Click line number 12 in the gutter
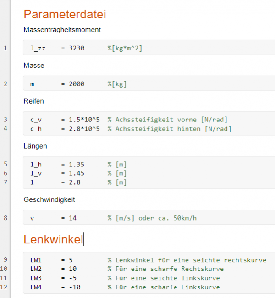 tap(5, 287)
